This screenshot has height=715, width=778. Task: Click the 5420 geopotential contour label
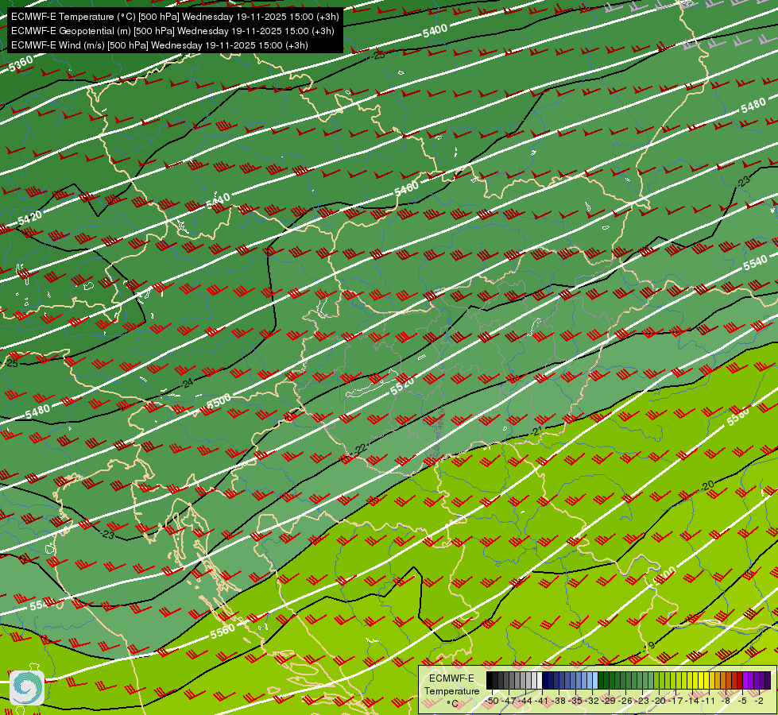point(29,217)
